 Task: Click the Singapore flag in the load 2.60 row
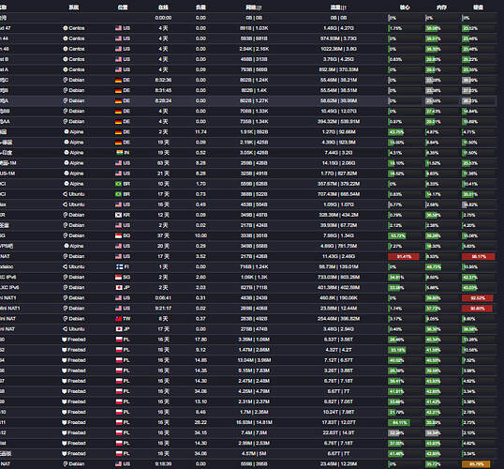[118, 277]
